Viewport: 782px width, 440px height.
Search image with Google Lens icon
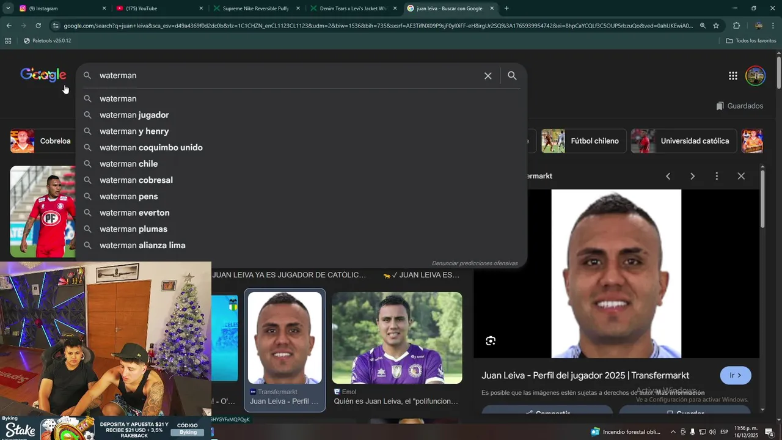[x=491, y=341]
